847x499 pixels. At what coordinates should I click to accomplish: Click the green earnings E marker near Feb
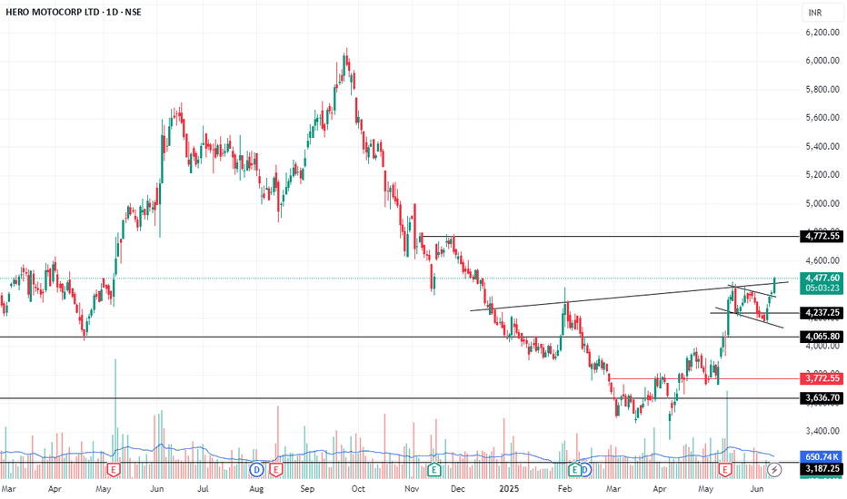(x=574, y=470)
